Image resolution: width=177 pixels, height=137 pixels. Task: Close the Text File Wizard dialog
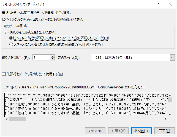(x=170, y=4)
